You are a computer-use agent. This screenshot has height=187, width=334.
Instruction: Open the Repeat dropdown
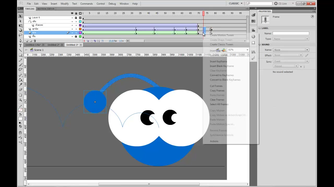click(x=286, y=66)
